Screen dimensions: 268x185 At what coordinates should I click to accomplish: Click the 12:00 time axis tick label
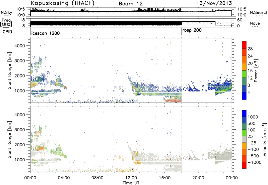click(x=131, y=178)
